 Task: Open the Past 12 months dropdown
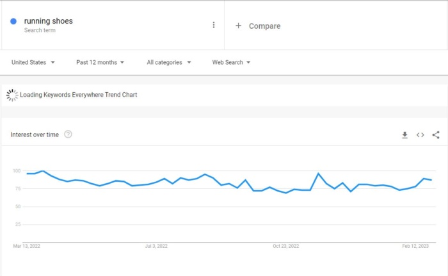coord(100,62)
